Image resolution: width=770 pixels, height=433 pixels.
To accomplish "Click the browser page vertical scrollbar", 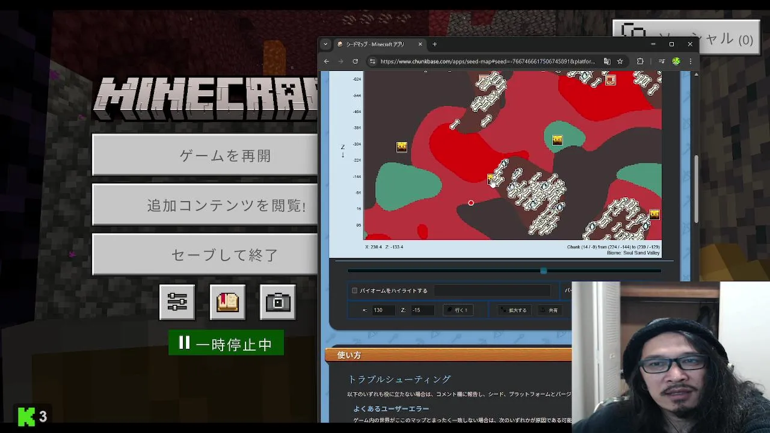I will click(697, 188).
